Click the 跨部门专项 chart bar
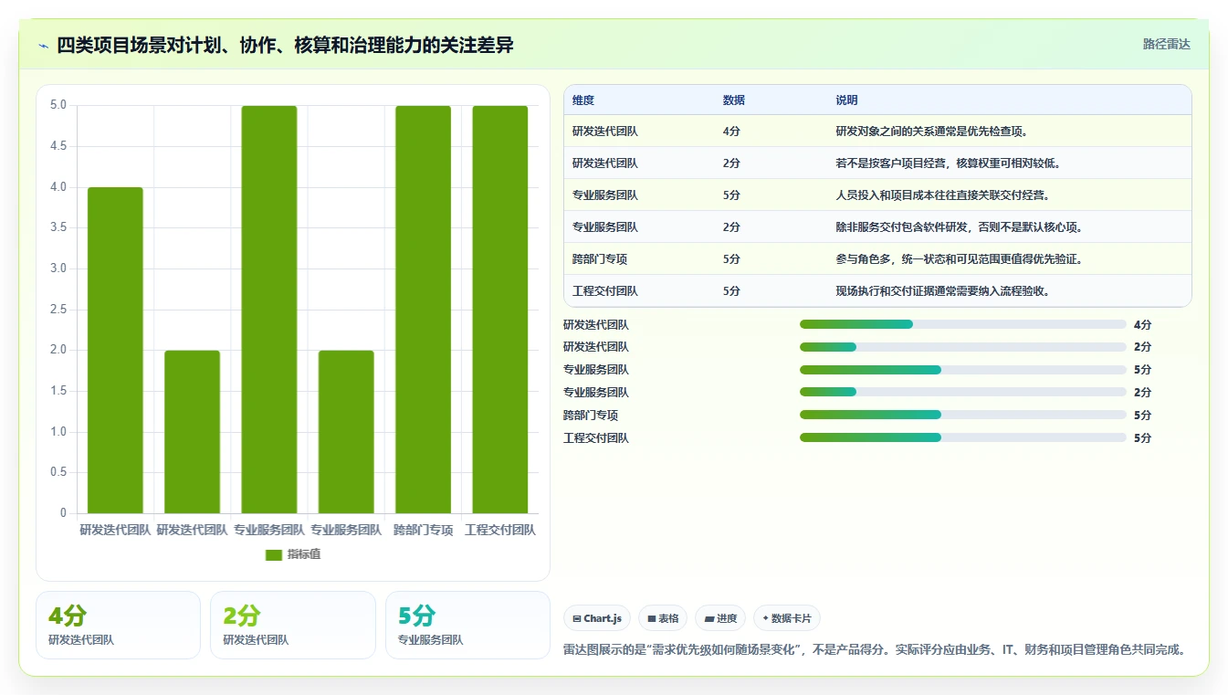Screen dimensions: 1228x695 click(x=424, y=310)
